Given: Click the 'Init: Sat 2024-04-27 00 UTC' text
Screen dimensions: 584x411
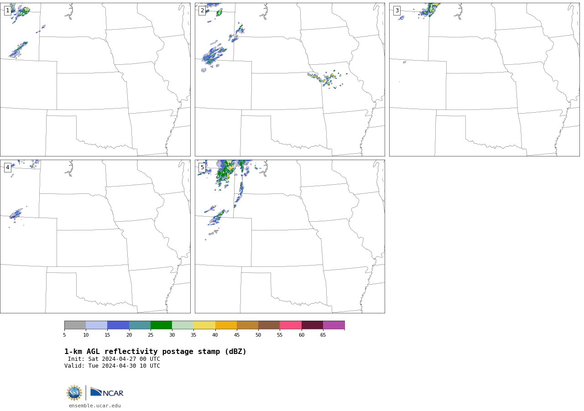Looking at the screenshot, I should pos(114,359).
